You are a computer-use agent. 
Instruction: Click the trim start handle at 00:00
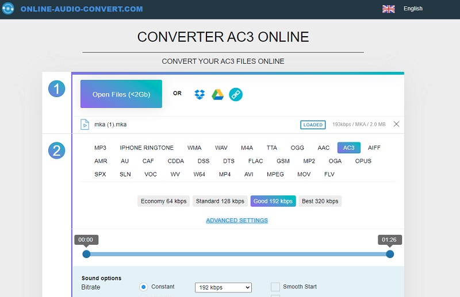86,254
